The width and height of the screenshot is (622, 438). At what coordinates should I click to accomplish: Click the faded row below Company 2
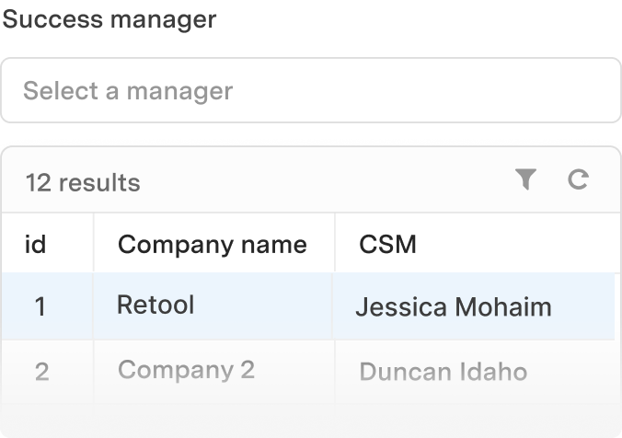pyautogui.click(x=311, y=421)
